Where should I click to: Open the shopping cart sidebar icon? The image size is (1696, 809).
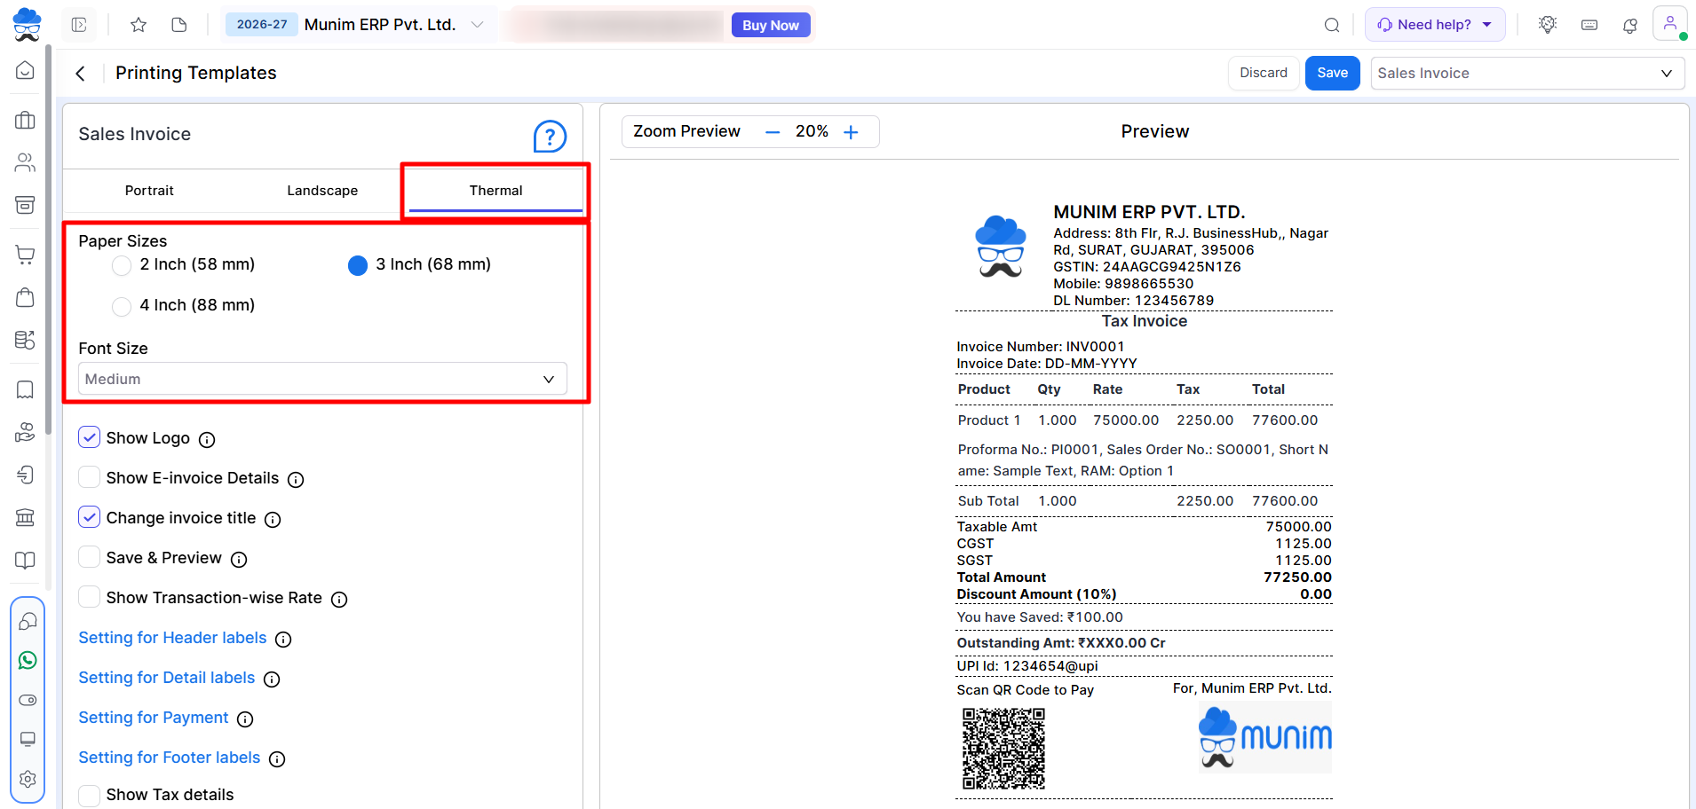(x=26, y=255)
